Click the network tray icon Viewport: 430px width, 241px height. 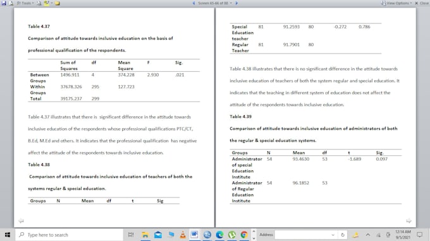(378, 235)
